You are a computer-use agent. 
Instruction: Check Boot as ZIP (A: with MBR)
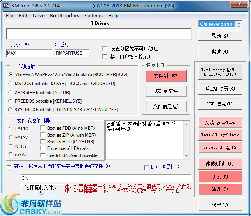pos(43,135)
